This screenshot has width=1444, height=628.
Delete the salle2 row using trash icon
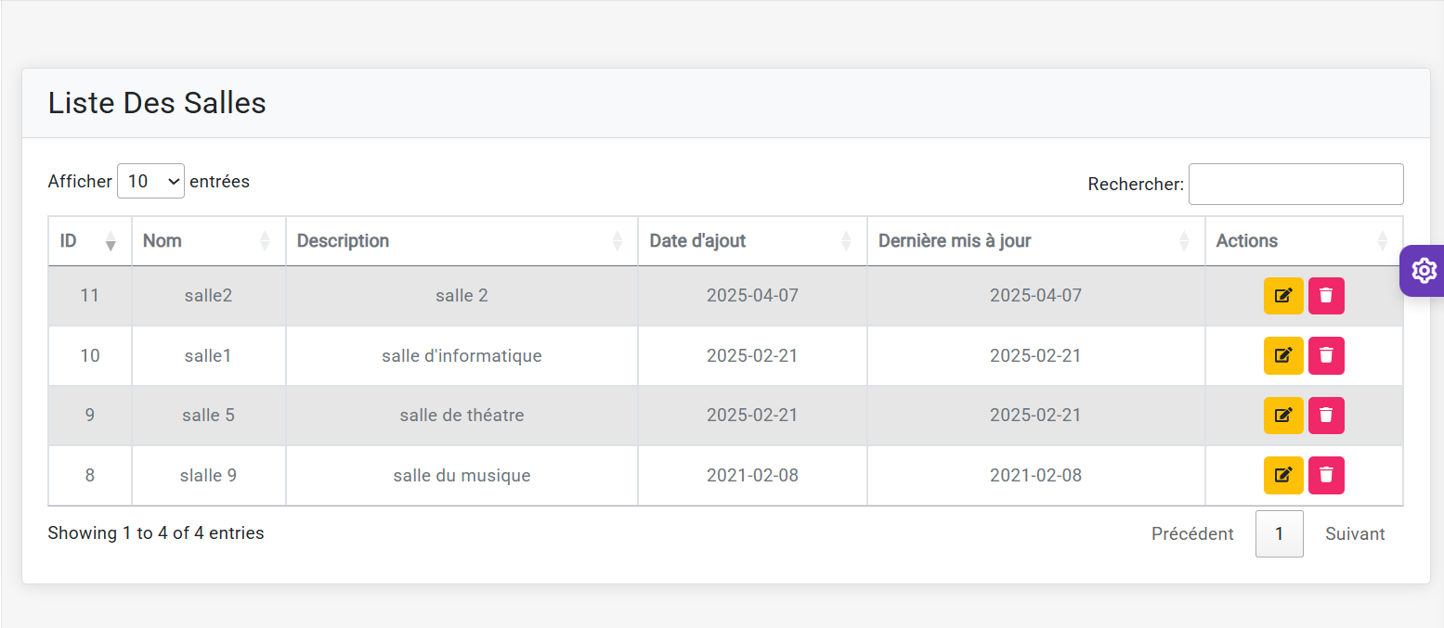[1326, 296]
